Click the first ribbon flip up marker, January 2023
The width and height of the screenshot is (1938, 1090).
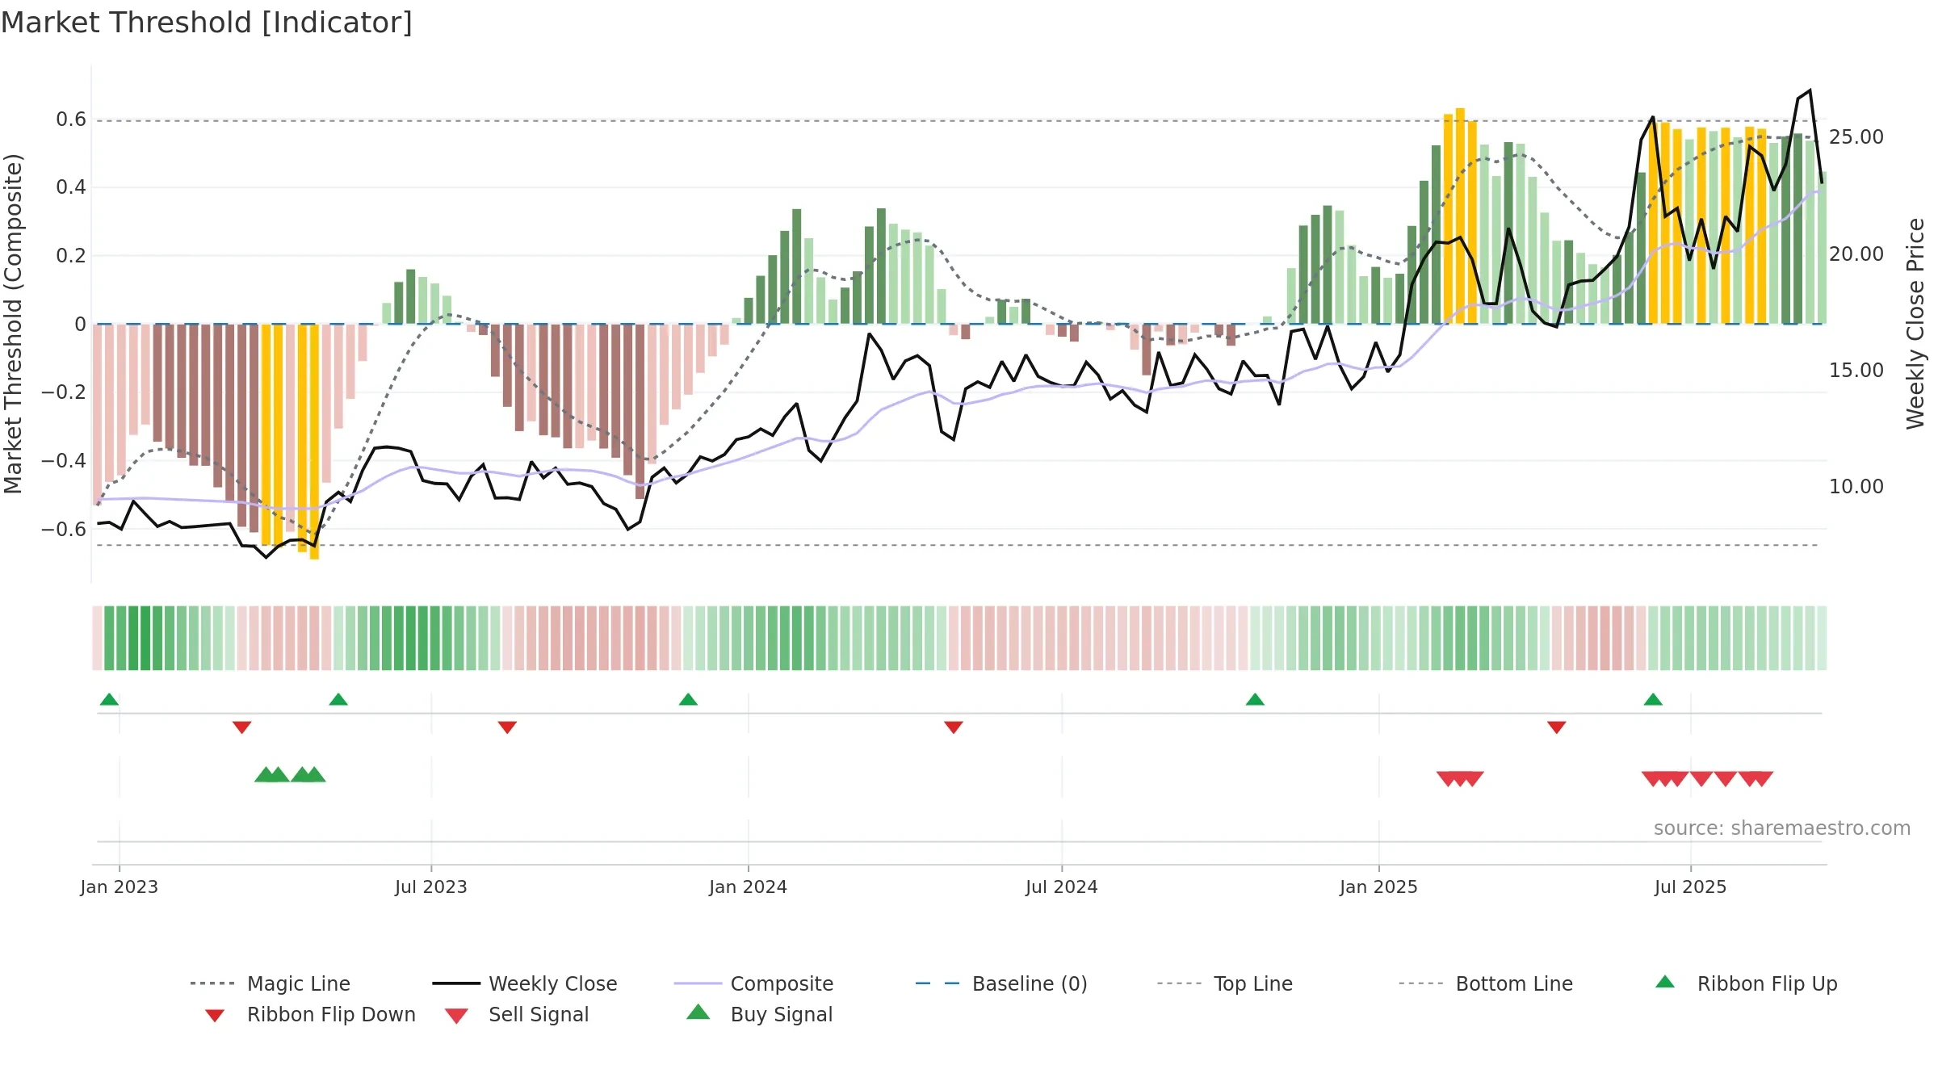pos(109,699)
